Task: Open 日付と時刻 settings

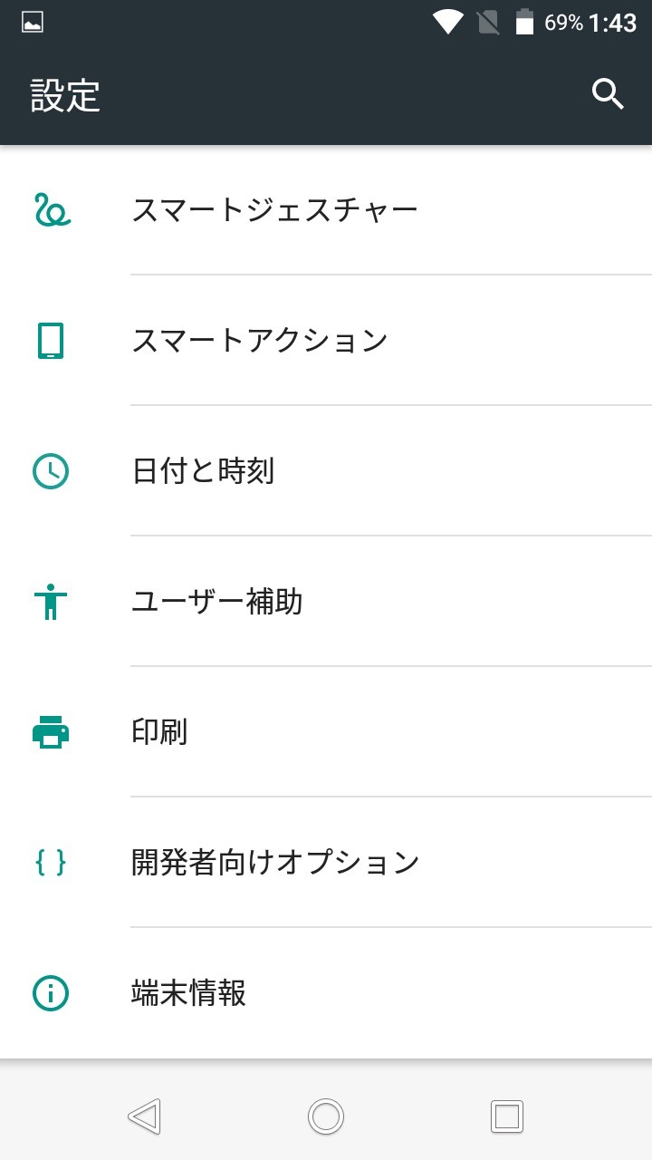Action: point(203,471)
